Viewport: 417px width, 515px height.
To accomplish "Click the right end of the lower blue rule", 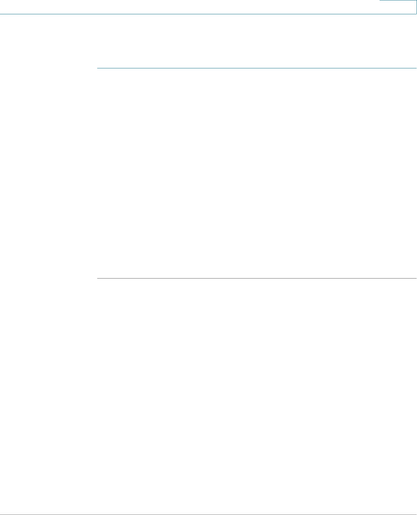I will [x=416, y=278].
